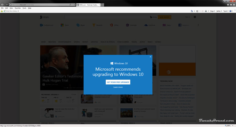Screen dimensions: 236x127
Task: Click the command bar Home page icon
Action: pos(192,11)
